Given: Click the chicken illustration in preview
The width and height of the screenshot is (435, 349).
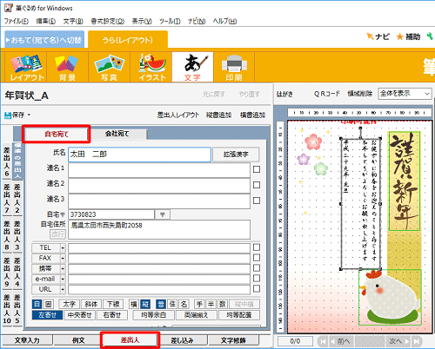Looking at the screenshot, I should coord(390,297).
